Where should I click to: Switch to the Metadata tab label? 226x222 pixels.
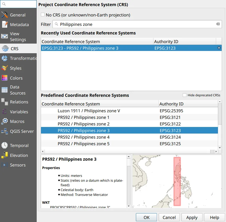point(19,25)
